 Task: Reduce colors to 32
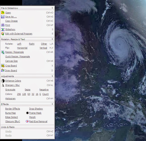coord(33,94)
